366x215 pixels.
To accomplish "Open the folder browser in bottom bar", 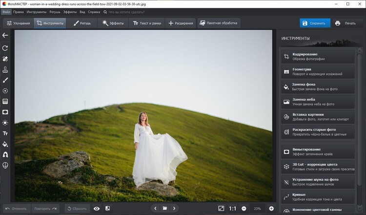I will [x=165, y=209].
